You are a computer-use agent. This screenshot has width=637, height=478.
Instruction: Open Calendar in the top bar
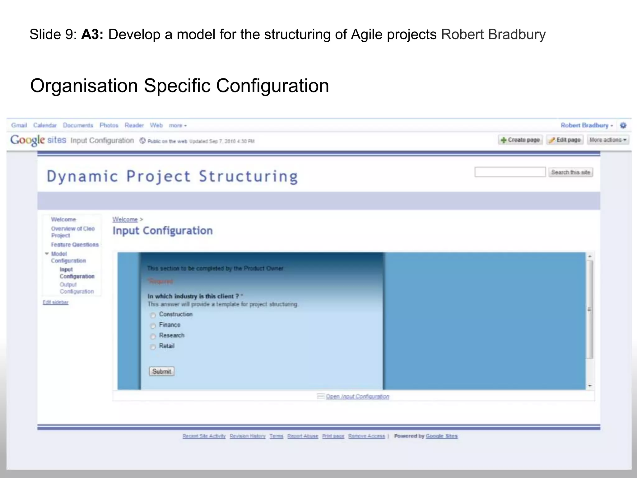pyautogui.click(x=45, y=125)
